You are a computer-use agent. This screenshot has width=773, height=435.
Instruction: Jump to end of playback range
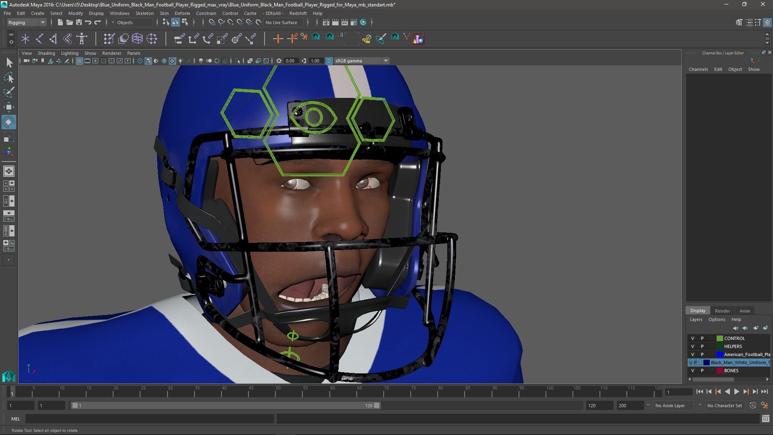point(765,391)
